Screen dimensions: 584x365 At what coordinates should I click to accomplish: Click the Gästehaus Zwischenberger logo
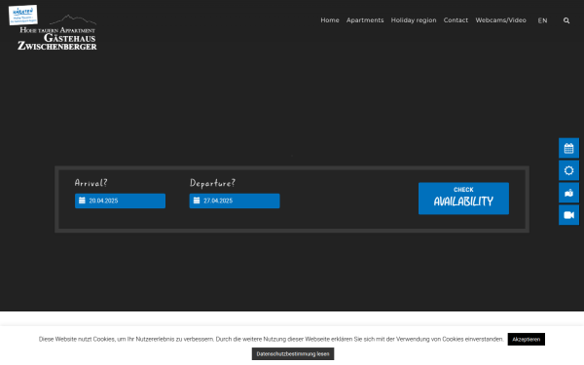pos(57,33)
